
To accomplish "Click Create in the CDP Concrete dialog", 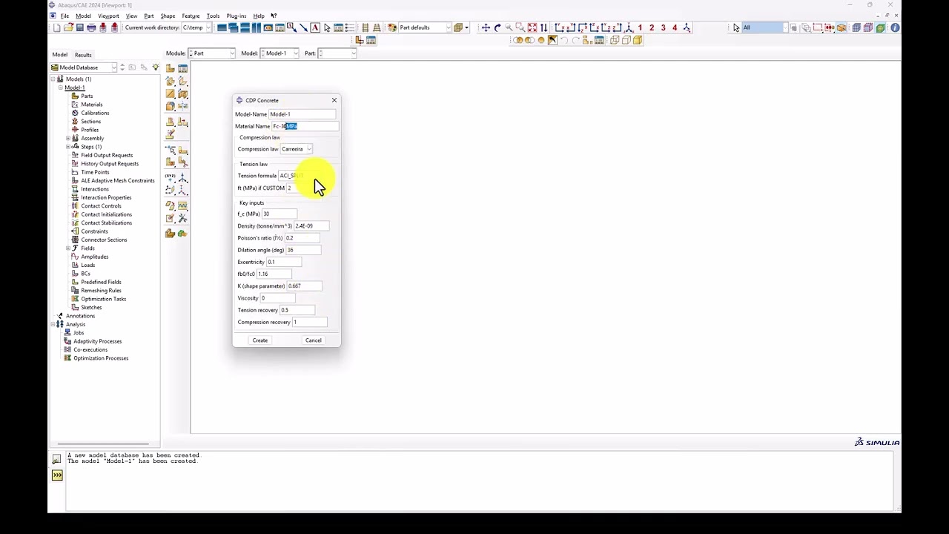I will pos(260,340).
